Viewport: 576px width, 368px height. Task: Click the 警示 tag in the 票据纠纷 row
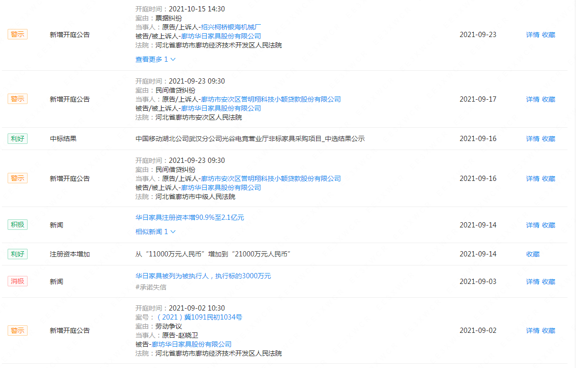coord(18,34)
